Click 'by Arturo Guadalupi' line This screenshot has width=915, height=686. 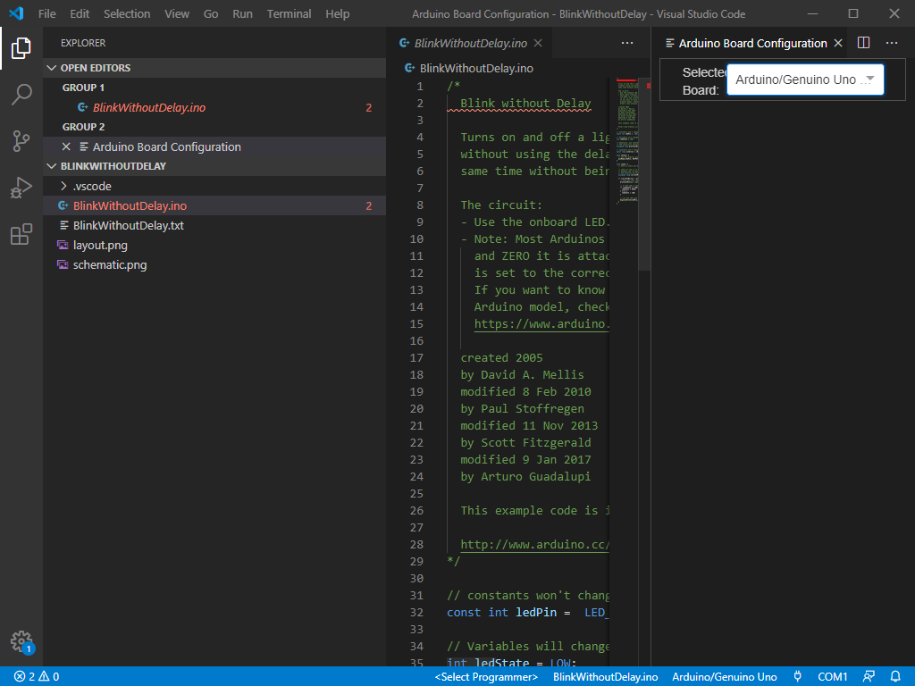(x=525, y=477)
